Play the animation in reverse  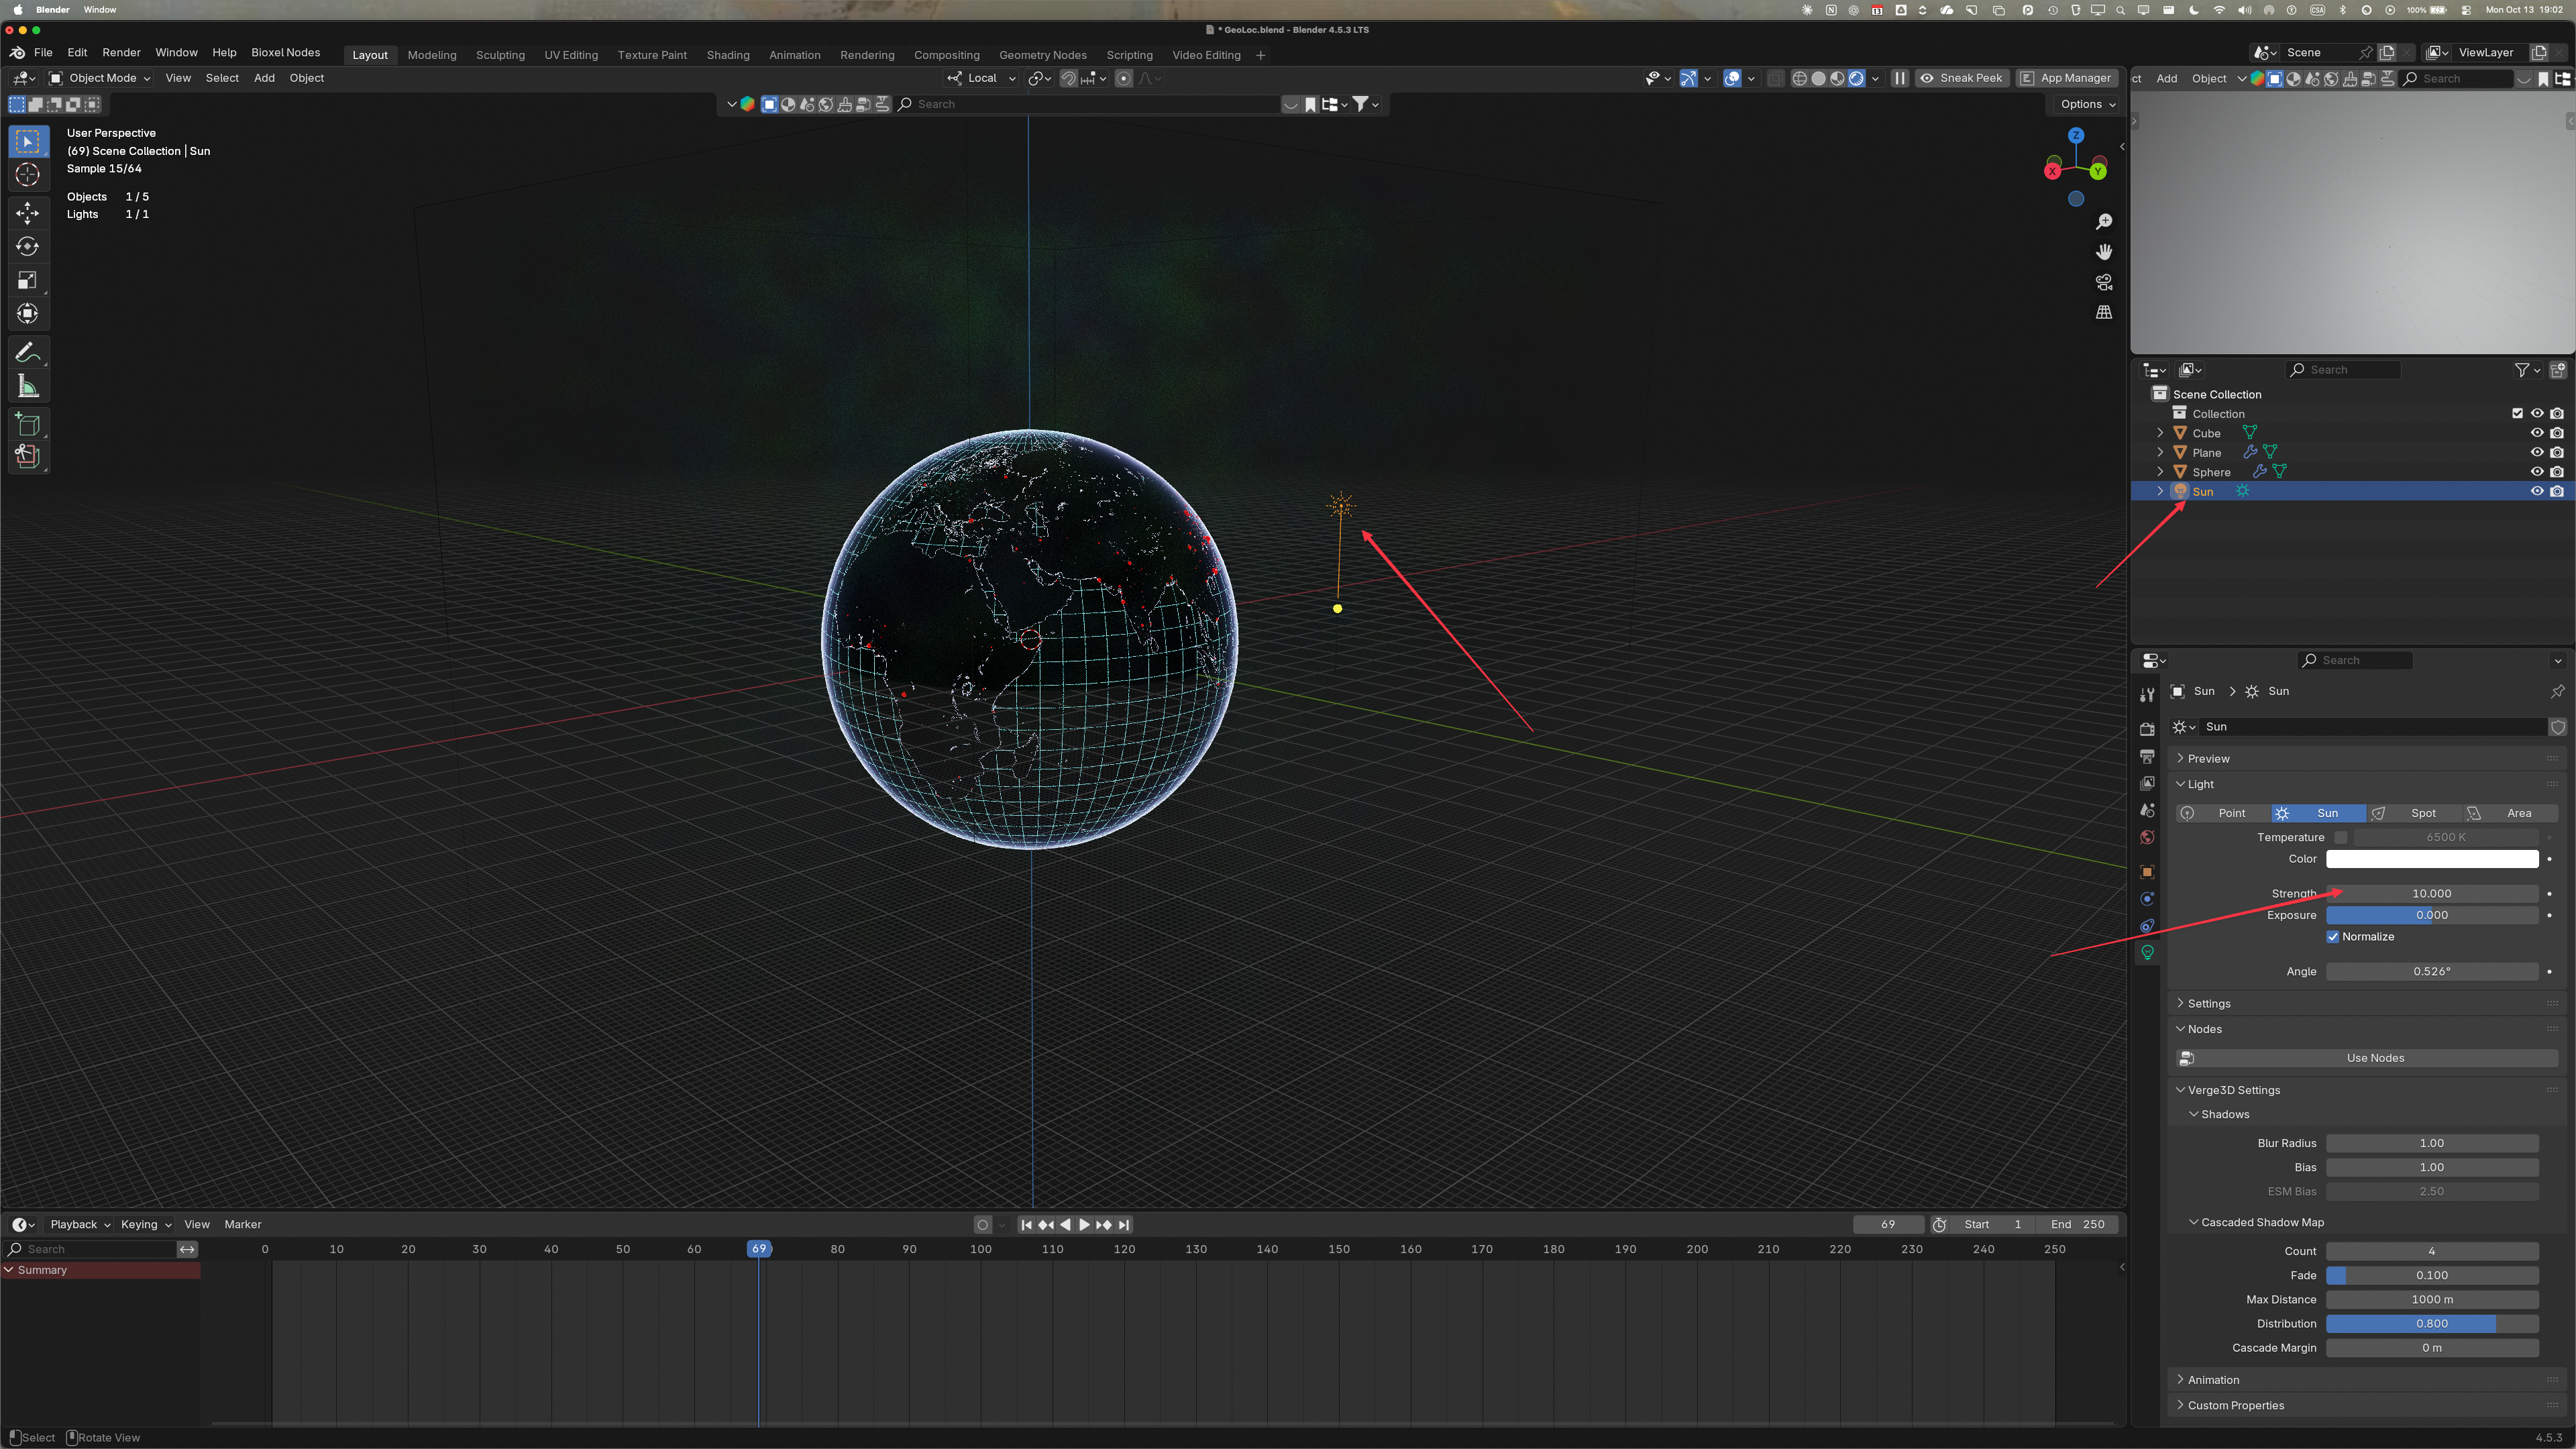pos(1065,1224)
